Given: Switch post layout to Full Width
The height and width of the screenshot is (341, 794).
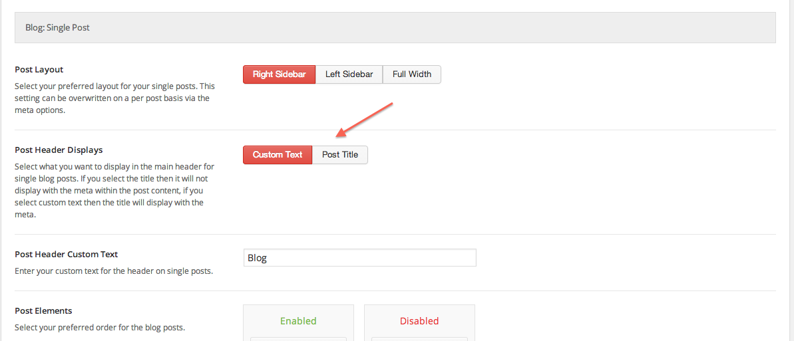Looking at the screenshot, I should coord(412,74).
